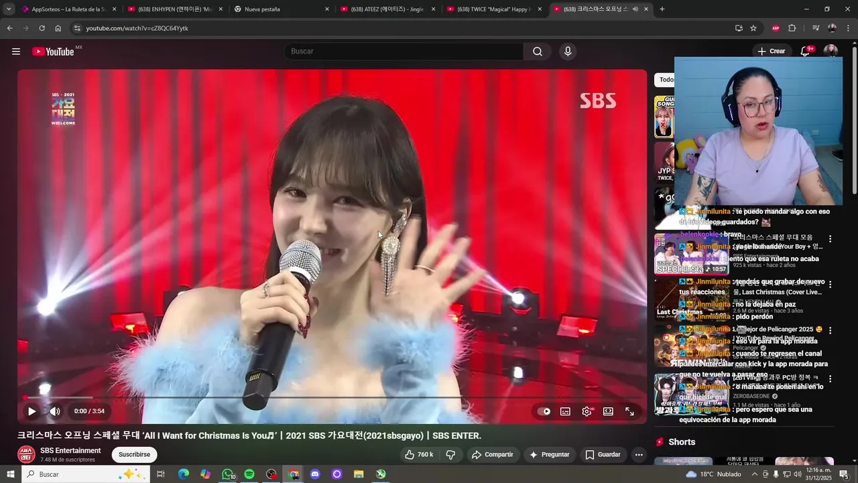Open the media control music-list icon
The image size is (858, 483).
(x=816, y=28)
